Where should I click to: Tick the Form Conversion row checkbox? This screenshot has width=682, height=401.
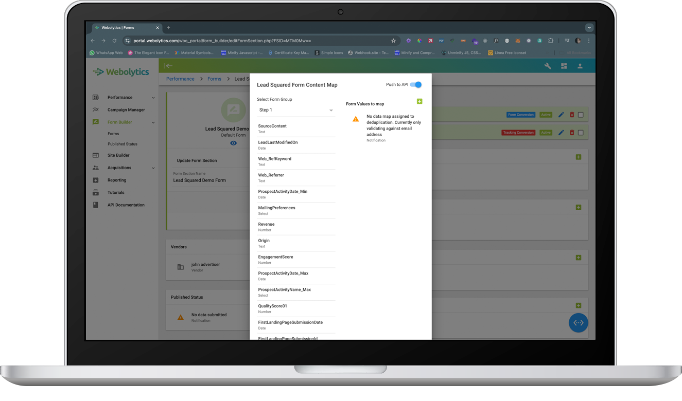point(581,115)
